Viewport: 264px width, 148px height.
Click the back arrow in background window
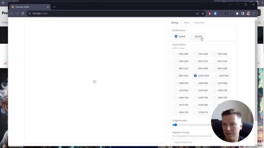[3, 3]
